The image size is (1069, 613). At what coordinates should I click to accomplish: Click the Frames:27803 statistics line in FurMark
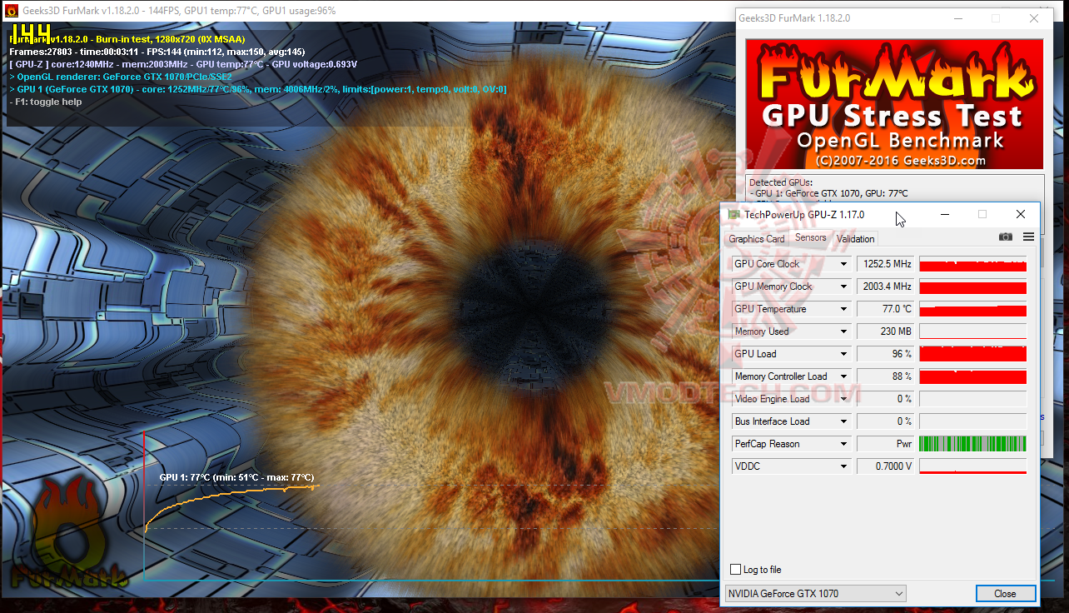pyautogui.click(x=157, y=52)
